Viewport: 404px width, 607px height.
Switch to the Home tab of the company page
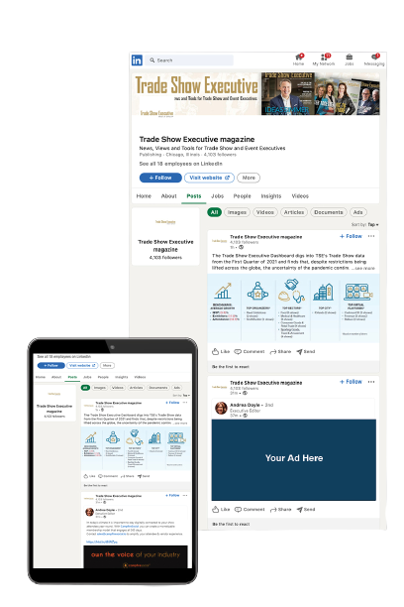point(144,196)
